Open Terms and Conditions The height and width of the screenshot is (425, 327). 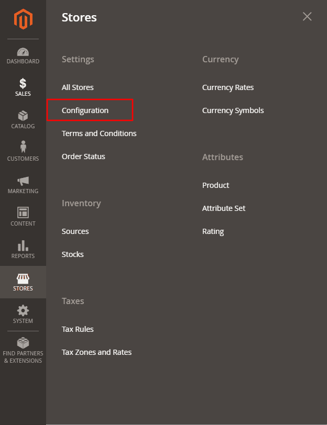pos(99,133)
